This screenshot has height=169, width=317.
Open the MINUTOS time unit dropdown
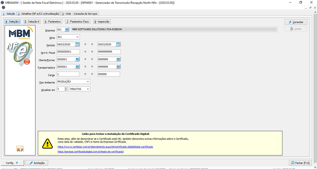pos(88,89)
